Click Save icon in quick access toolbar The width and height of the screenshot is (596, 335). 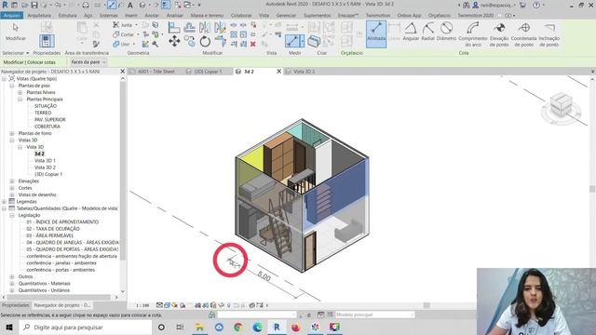point(34,5)
